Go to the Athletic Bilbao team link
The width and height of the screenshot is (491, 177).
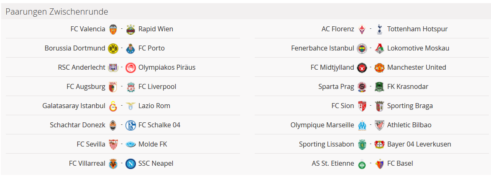(x=409, y=125)
